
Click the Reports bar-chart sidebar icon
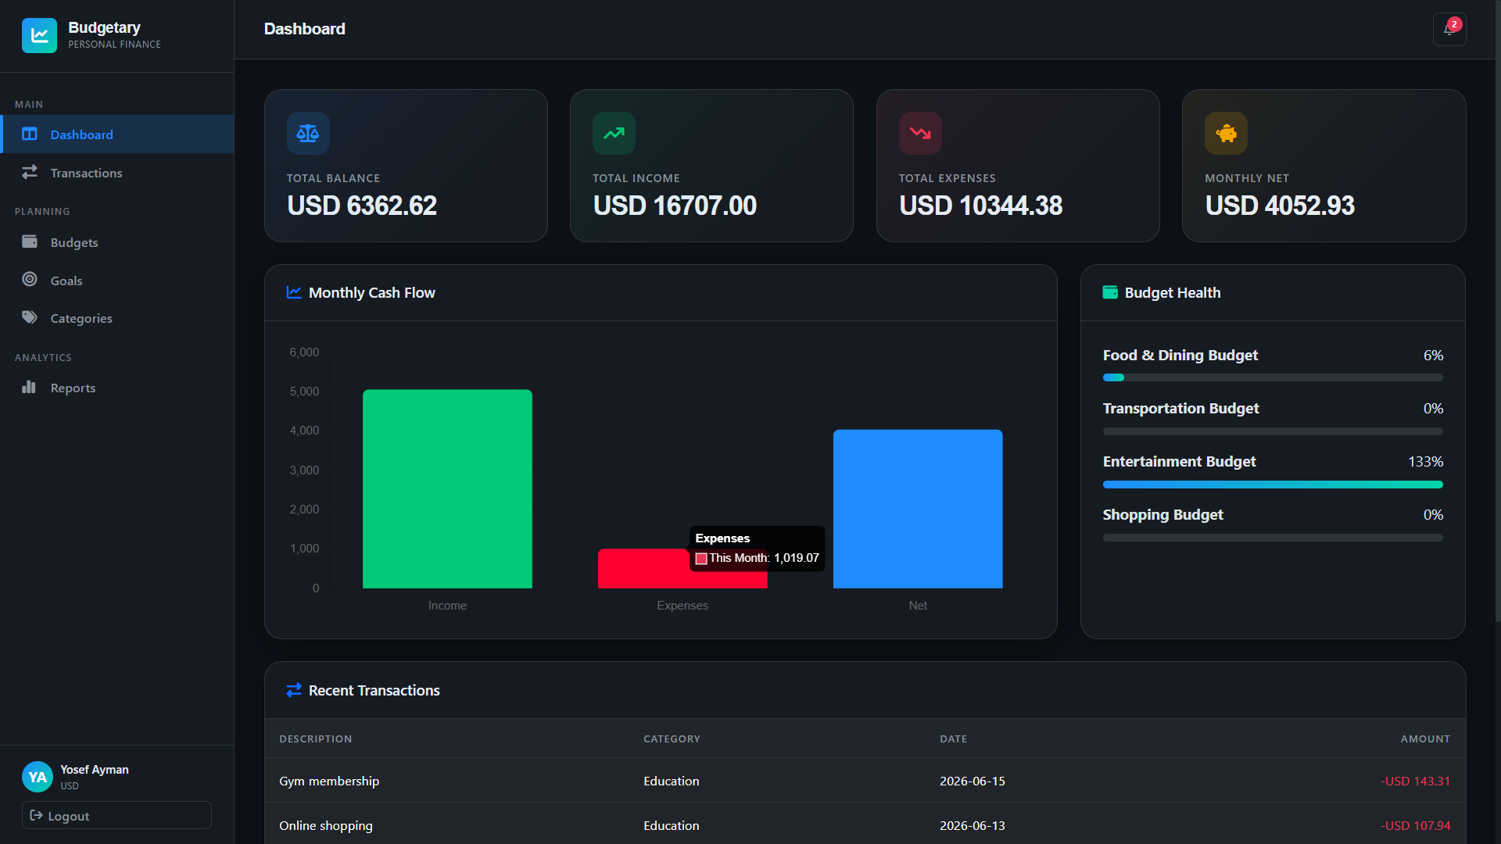[x=29, y=387]
